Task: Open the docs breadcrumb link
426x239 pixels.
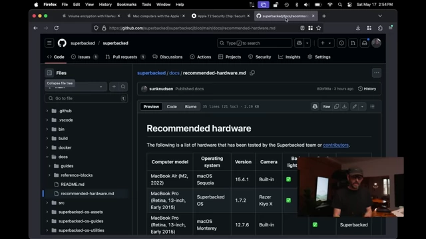Action: pyautogui.click(x=174, y=73)
